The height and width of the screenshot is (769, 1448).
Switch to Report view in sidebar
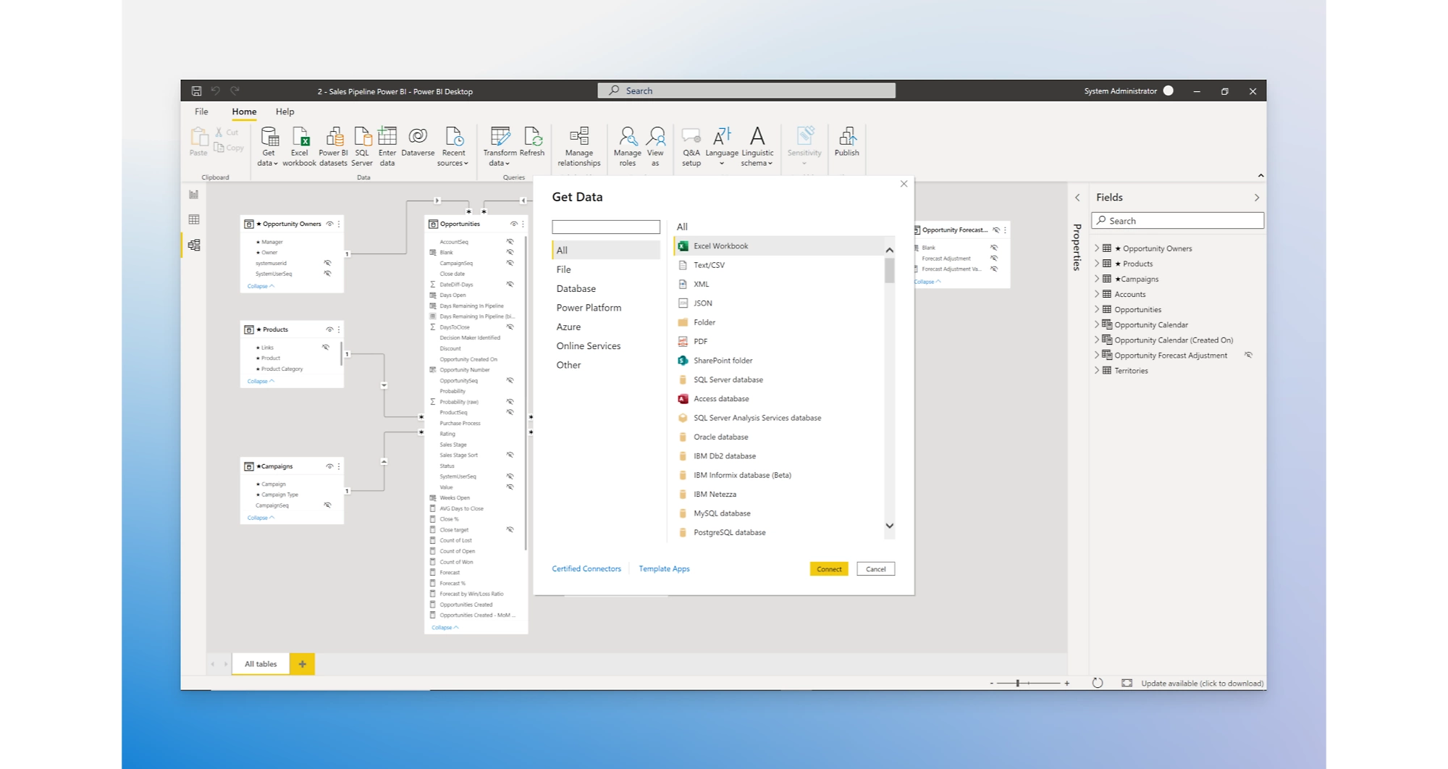194,195
